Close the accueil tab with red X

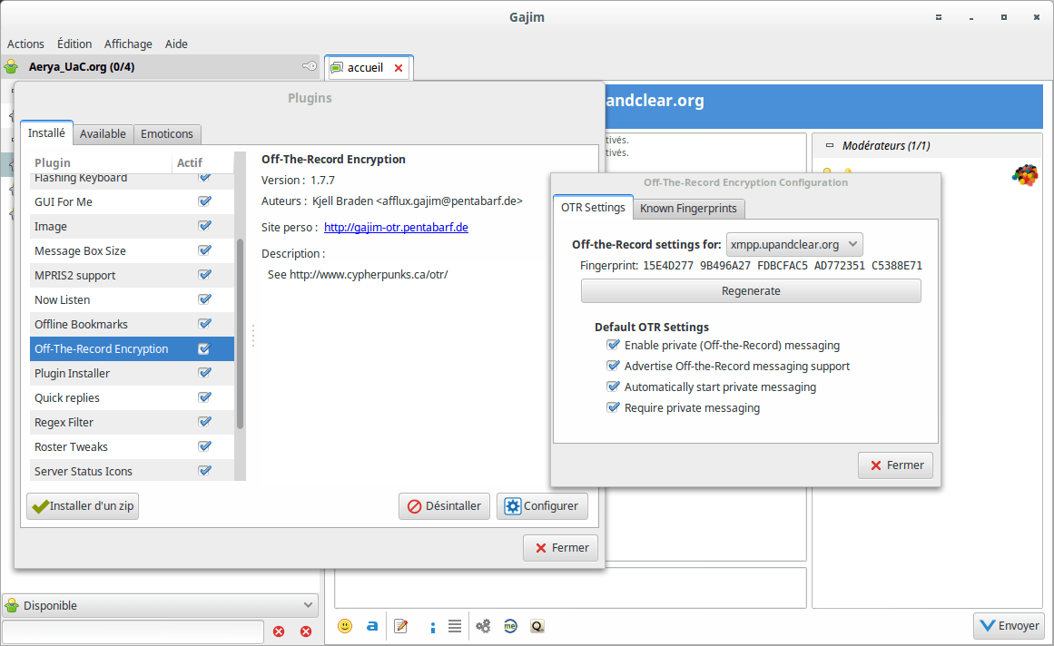pyautogui.click(x=399, y=68)
